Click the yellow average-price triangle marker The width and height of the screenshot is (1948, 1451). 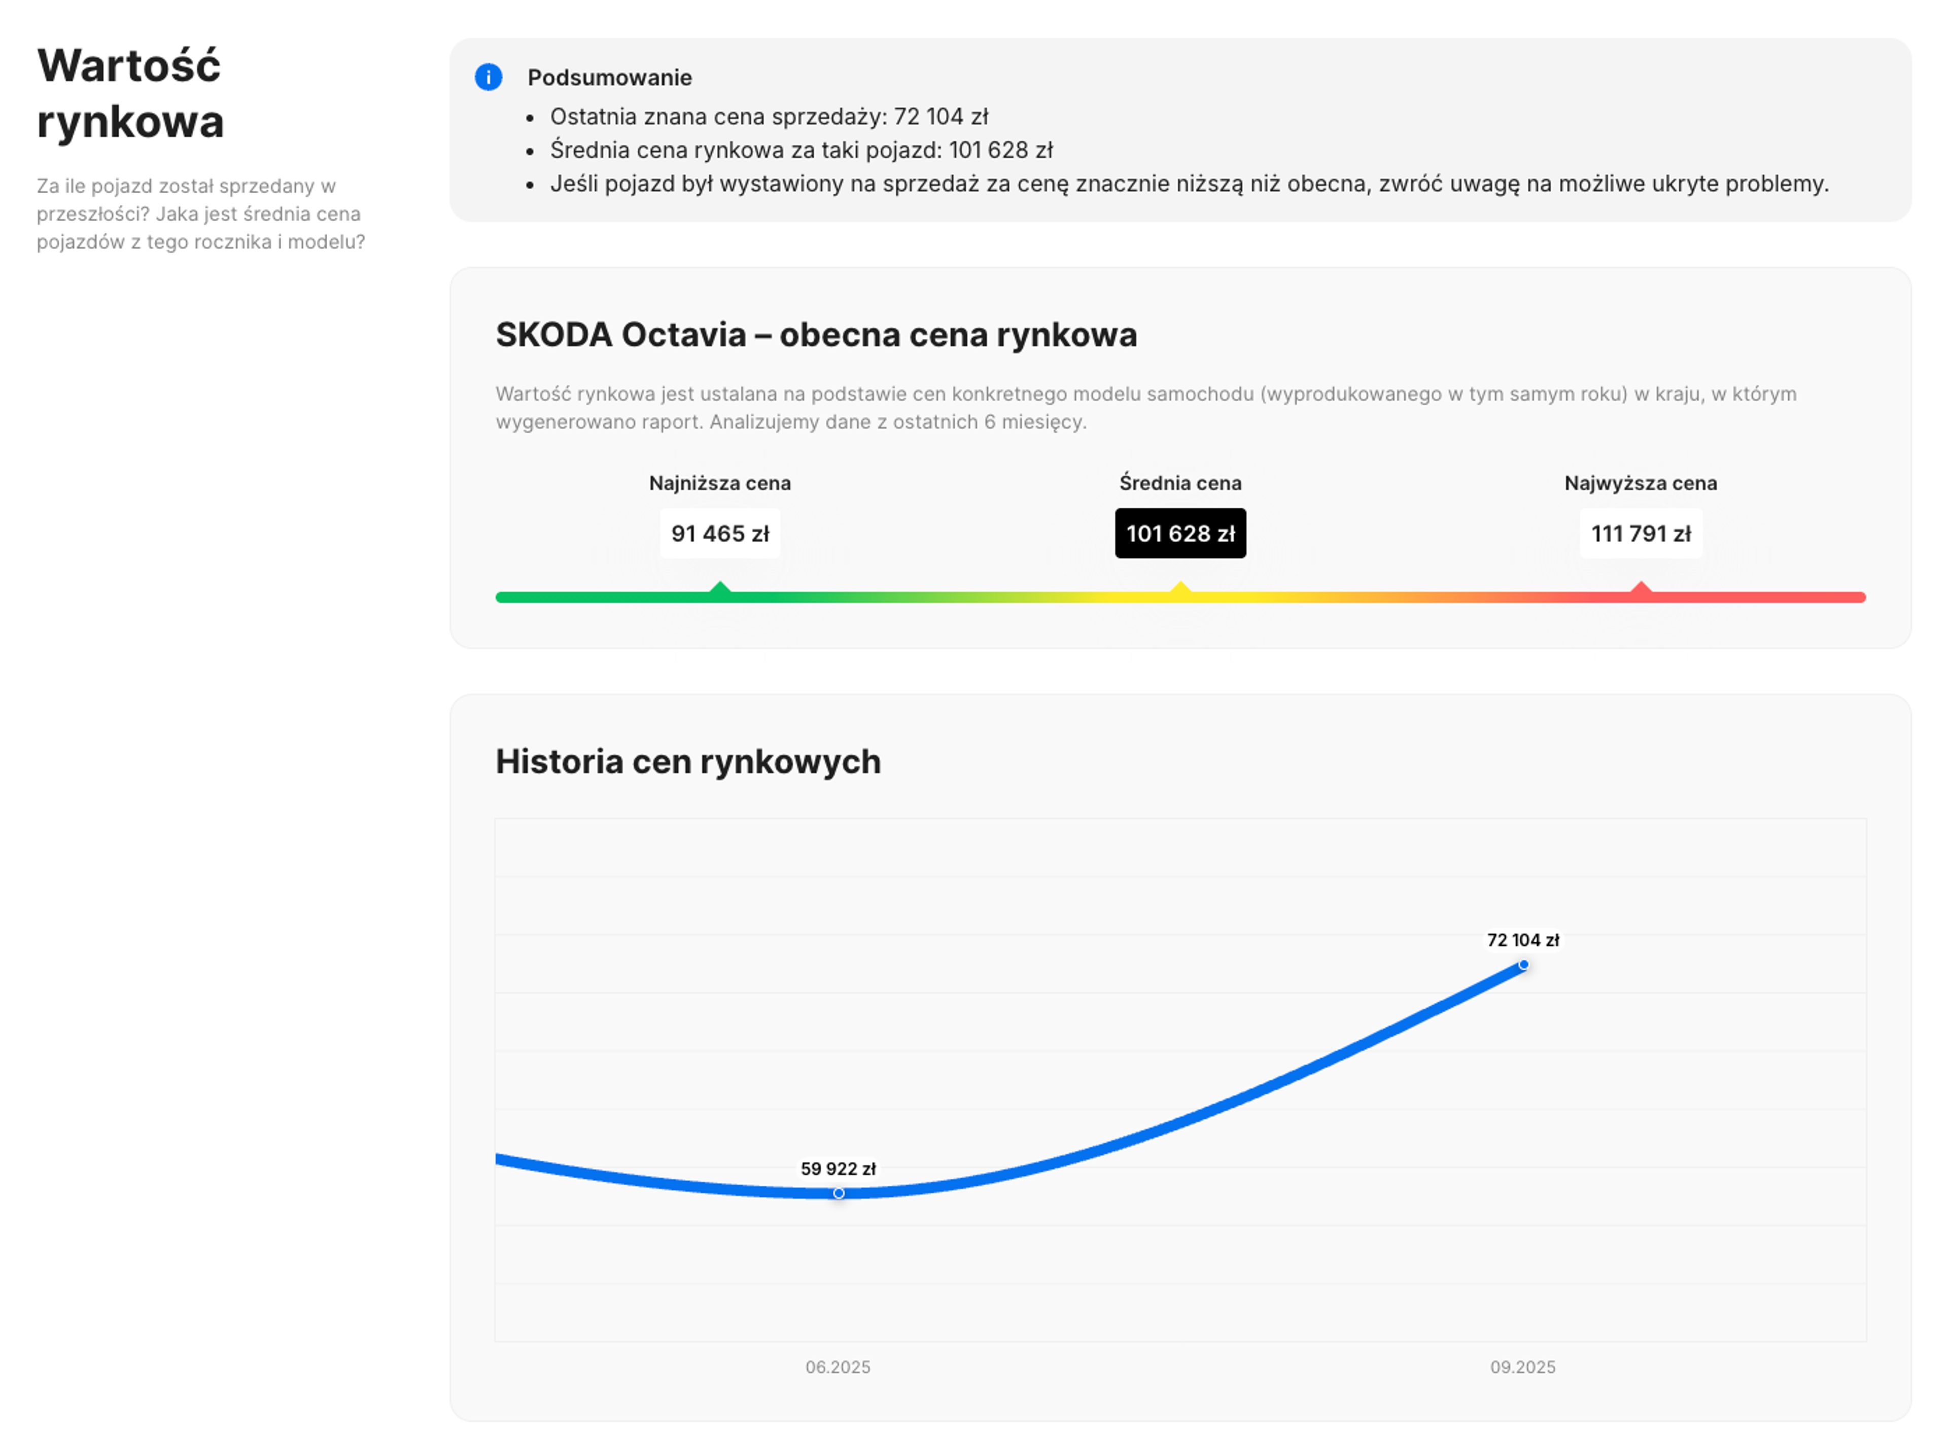1180,588
